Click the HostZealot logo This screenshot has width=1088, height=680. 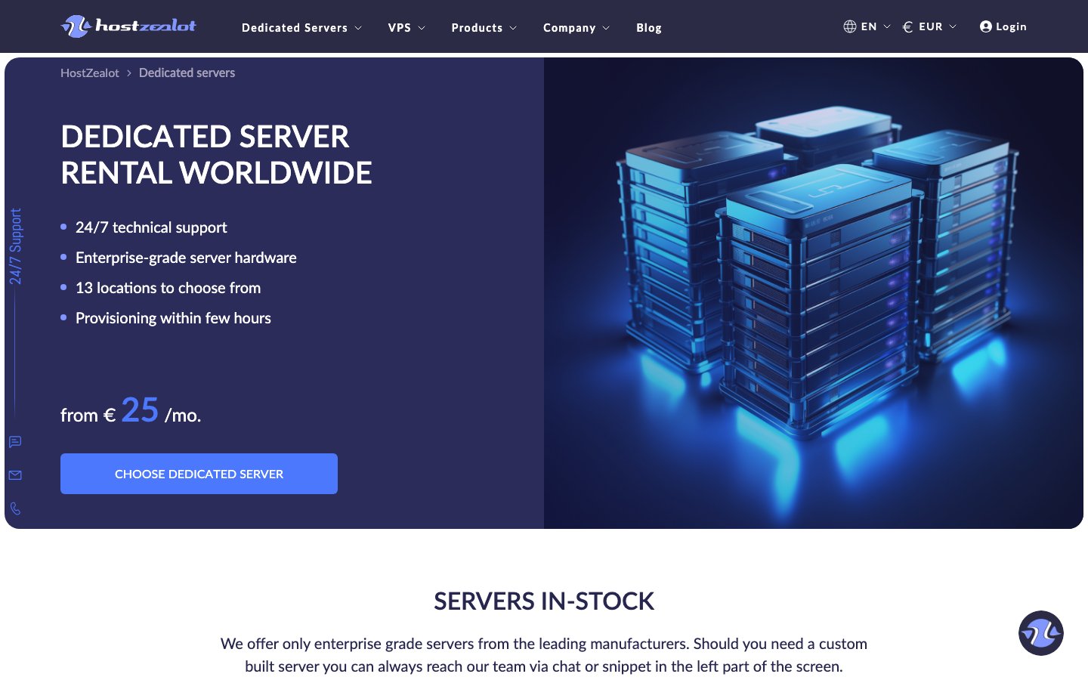click(128, 26)
